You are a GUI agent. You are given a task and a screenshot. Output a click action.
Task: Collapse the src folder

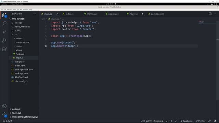pos(16,35)
